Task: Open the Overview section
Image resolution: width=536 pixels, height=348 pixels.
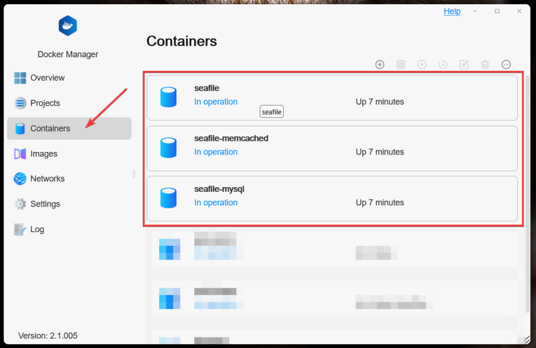Action: 47,78
